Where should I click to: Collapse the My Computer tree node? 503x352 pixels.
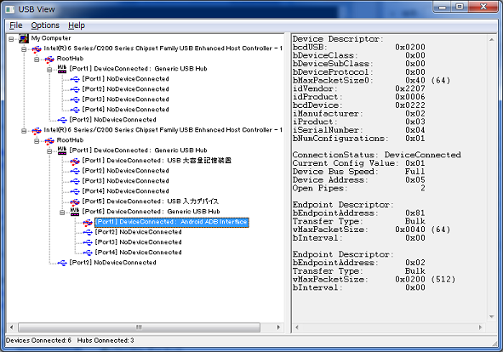coord(11,39)
